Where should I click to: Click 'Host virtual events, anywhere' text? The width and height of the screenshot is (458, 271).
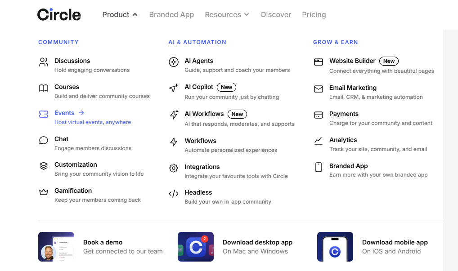click(x=93, y=122)
